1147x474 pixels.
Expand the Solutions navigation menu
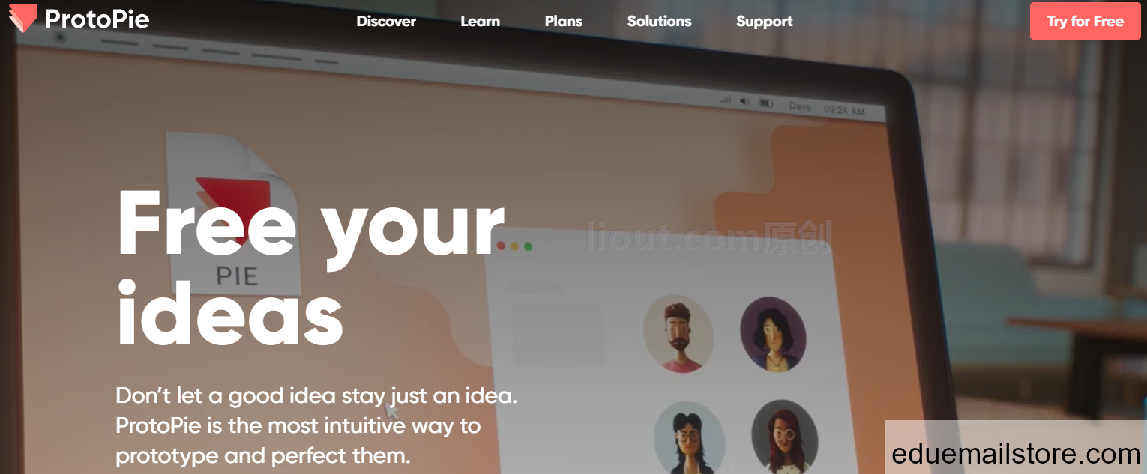pyautogui.click(x=659, y=22)
